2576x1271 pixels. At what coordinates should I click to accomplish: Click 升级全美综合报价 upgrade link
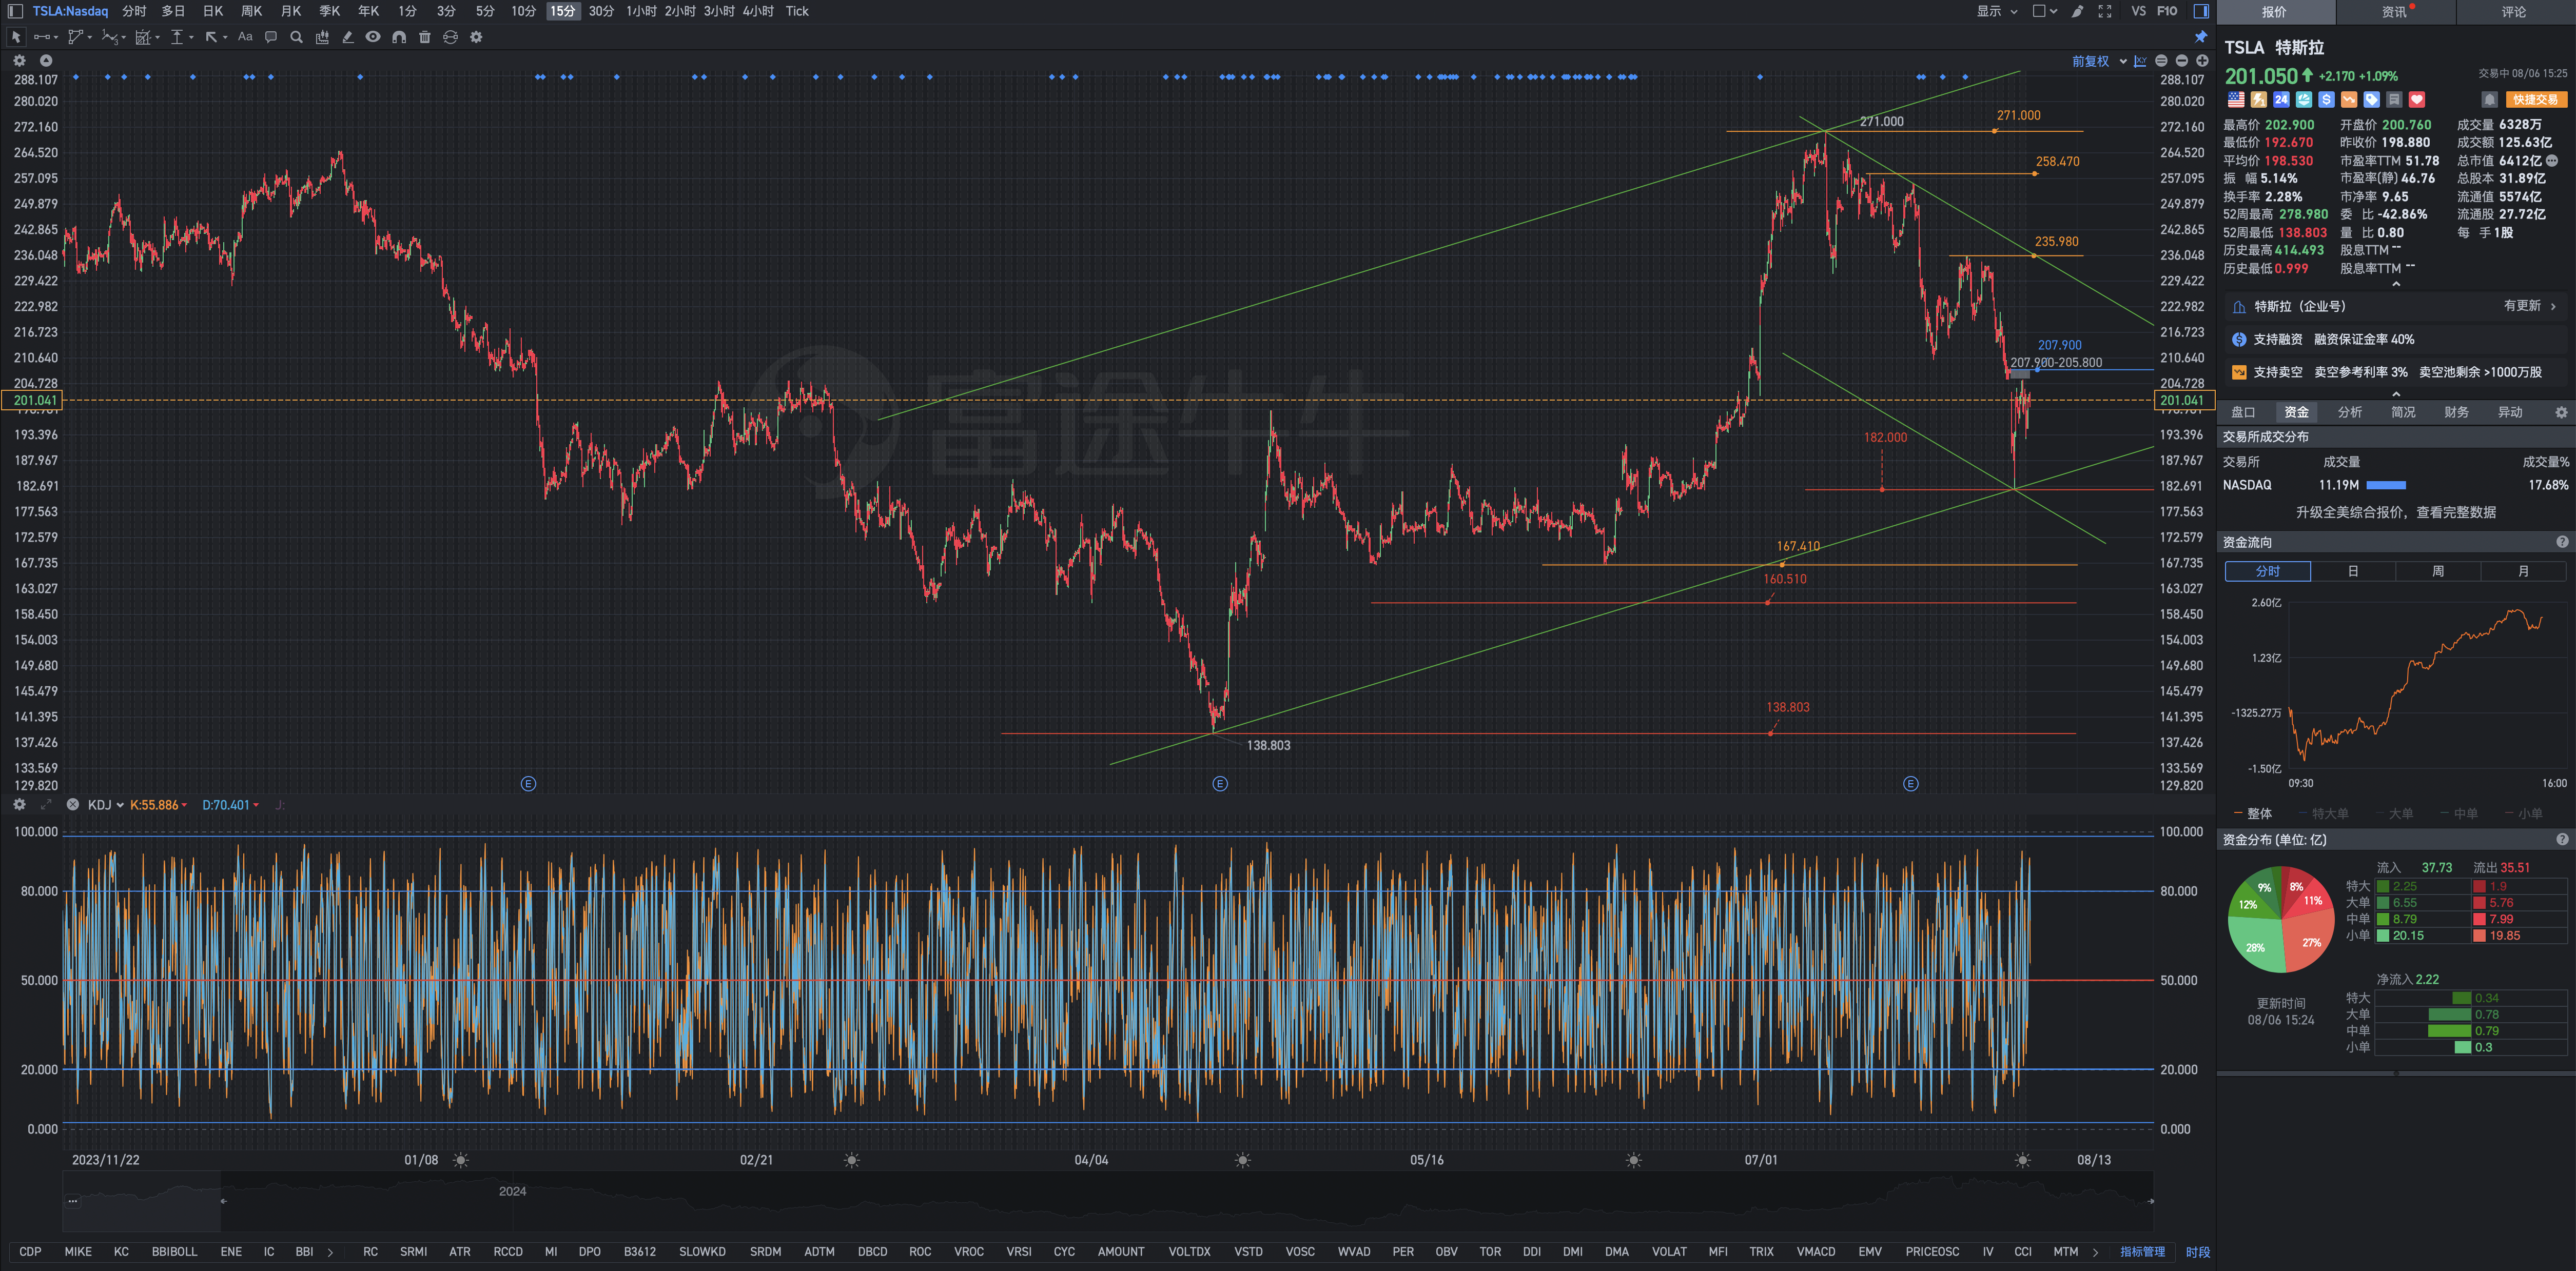pos(2395,511)
